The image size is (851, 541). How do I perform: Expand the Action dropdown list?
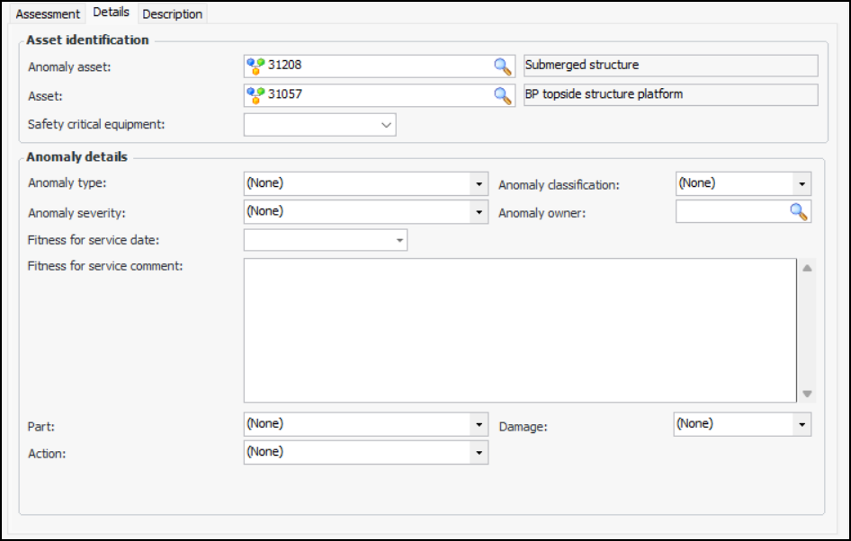tap(479, 453)
